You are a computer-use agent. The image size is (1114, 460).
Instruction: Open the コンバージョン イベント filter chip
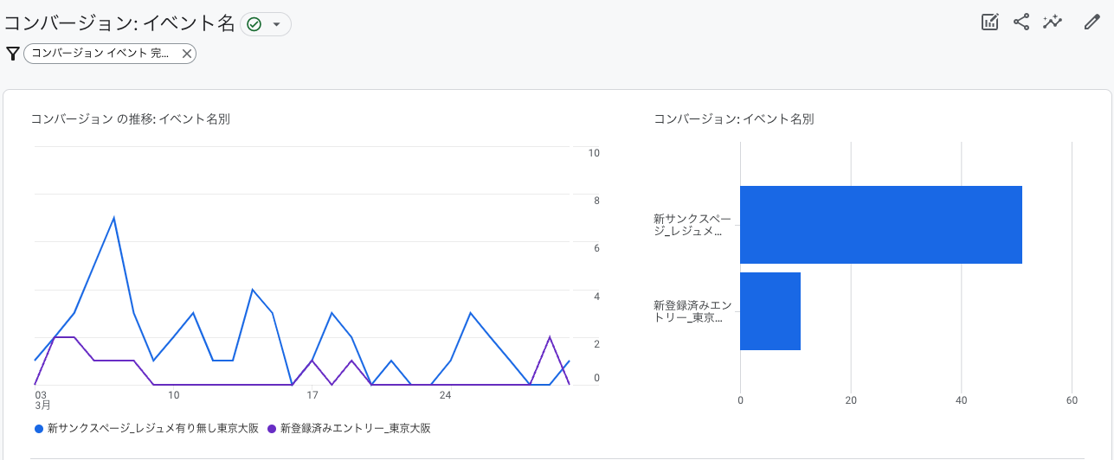(x=100, y=54)
